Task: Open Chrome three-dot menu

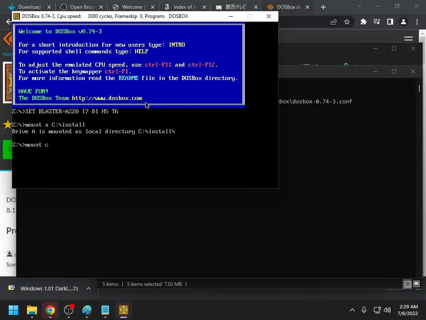Action: [x=417, y=22]
